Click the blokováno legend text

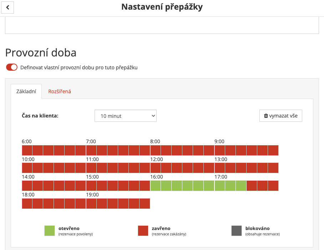tap(258, 228)
